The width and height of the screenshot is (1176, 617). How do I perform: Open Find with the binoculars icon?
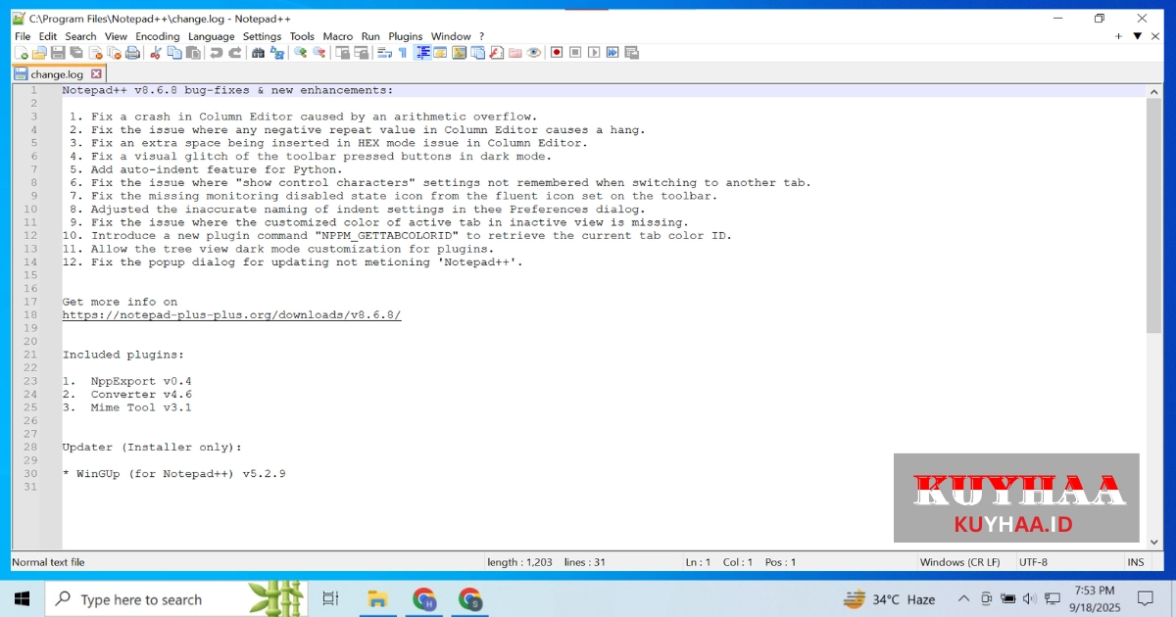[x=259, y=53]
